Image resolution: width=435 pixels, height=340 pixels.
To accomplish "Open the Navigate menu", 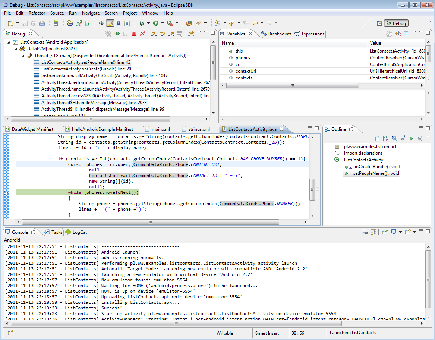I will coord(91,13).
